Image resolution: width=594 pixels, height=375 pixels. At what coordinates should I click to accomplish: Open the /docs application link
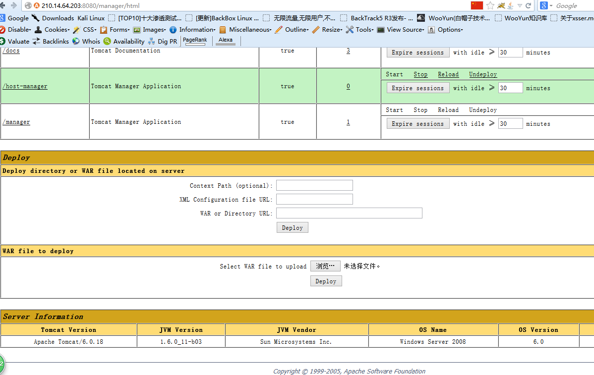pyautogui.click(x=11, y=51)
